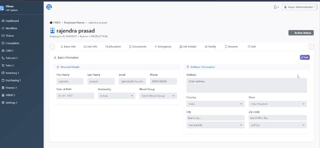Switch to the Documents tab
Screen dimensions: 320x148
point(138,47)
